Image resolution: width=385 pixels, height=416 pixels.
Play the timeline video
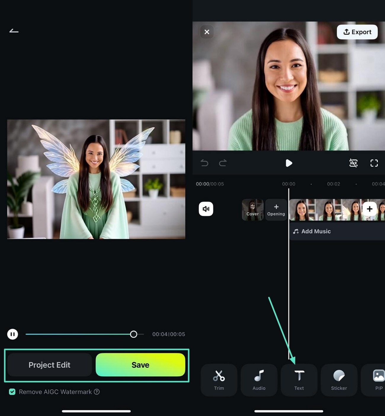pyautogui.click(x=289, y=163)
